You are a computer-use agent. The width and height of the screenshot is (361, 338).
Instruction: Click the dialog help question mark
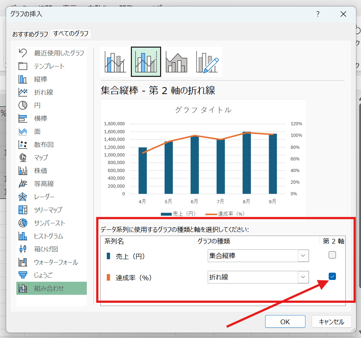click(x=318, y=14)
